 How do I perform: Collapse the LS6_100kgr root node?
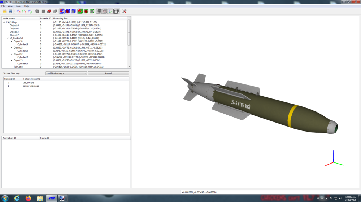pos(4,22)
